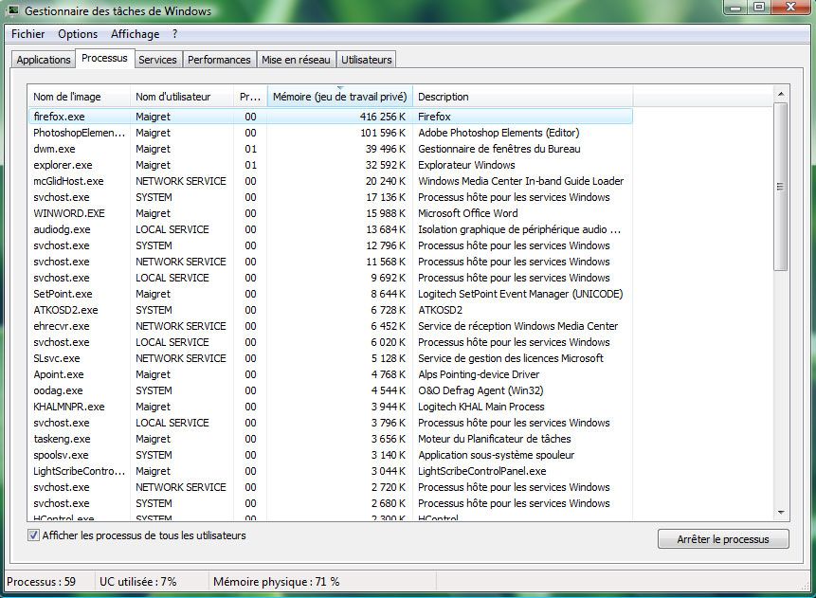The height and width of the screenshot is (598, 816).
Task: Click the Task Manager title bar icon
Action: click(x=13, y=9)
